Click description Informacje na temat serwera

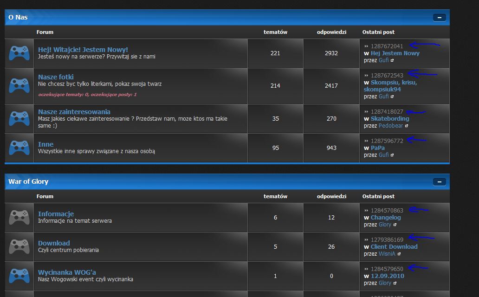point(75,220)
